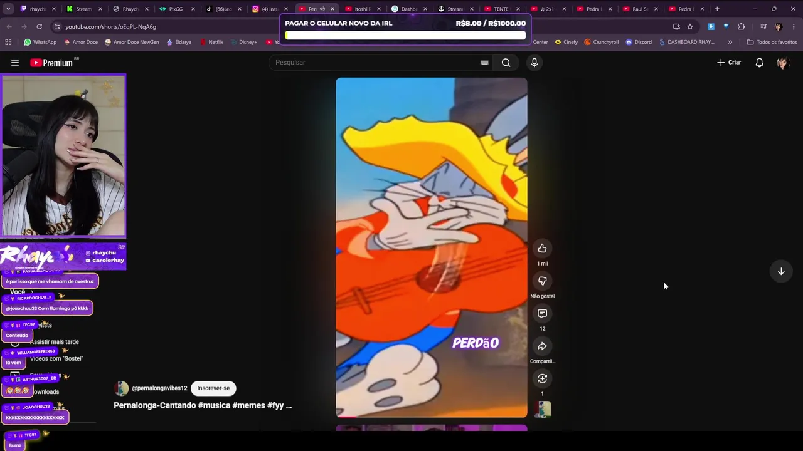Open the Remix option icon
The image size is (803, 451).
[542, 379]
